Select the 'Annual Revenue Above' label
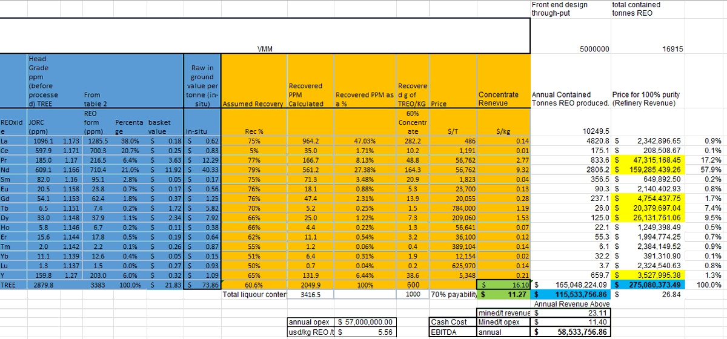The height and width of the screenshot is (339, 727). click(572, 303)
